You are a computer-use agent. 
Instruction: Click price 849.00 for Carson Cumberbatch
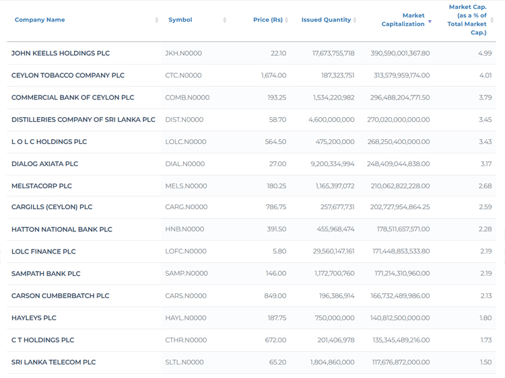[275, 296]
